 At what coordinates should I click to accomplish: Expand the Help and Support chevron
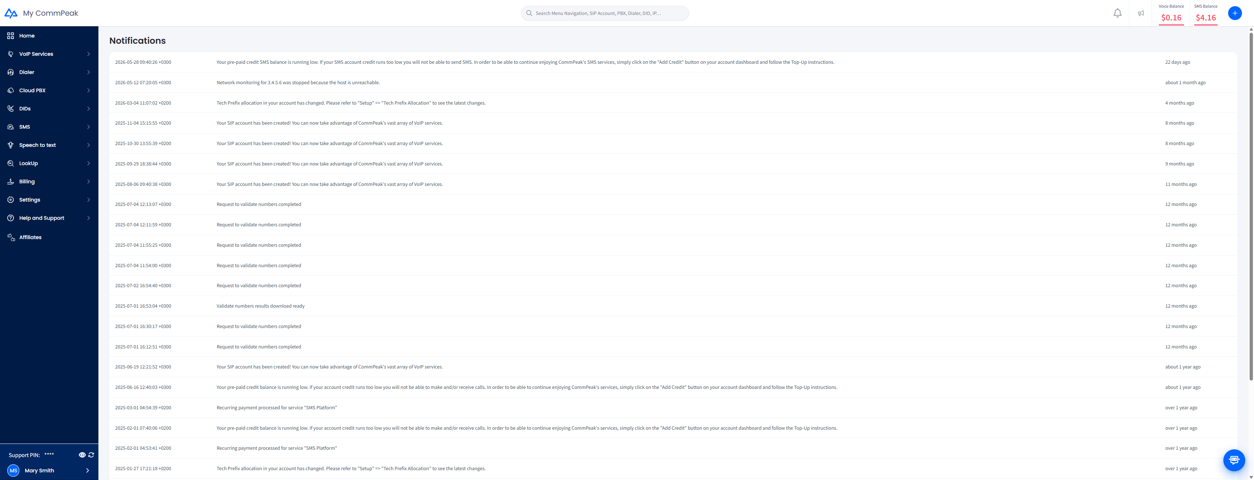[89, 218]
